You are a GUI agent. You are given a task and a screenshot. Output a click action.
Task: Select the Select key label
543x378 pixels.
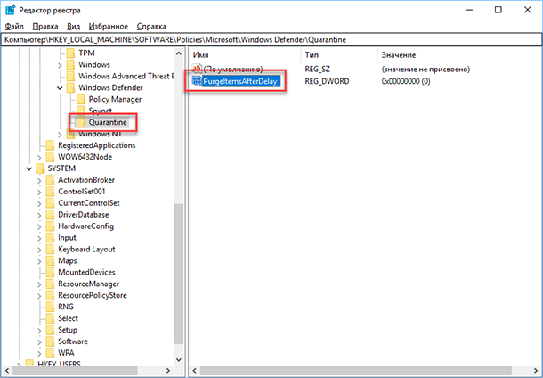[68, 318]
